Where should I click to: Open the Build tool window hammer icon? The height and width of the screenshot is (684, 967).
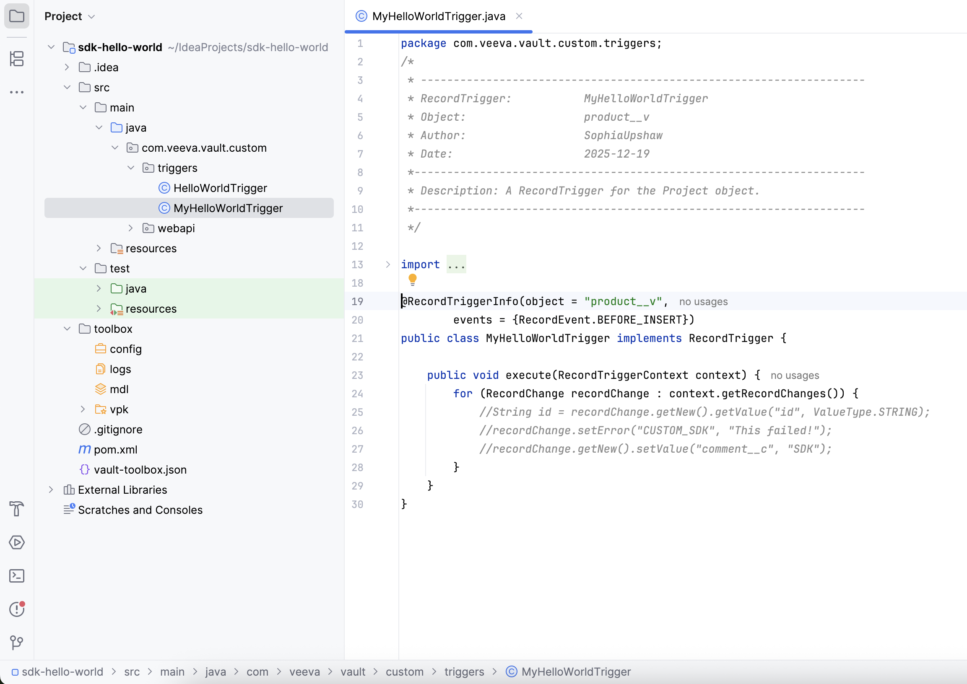tap(16, 509)
